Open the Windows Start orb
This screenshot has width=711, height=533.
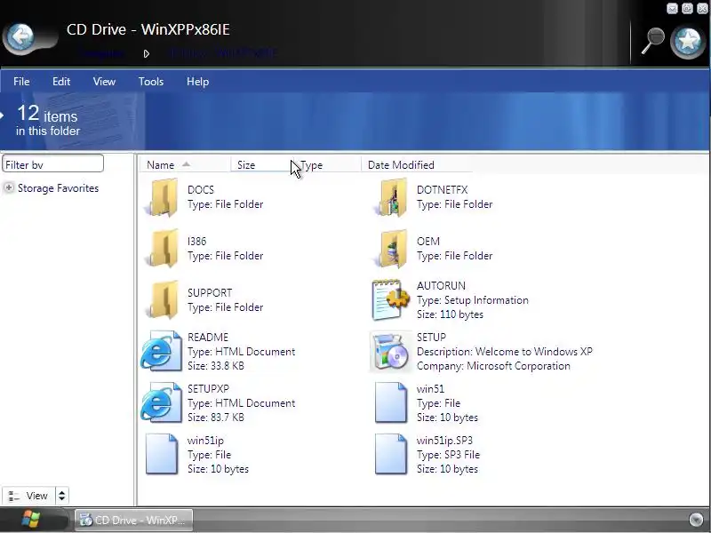point(31,520)
